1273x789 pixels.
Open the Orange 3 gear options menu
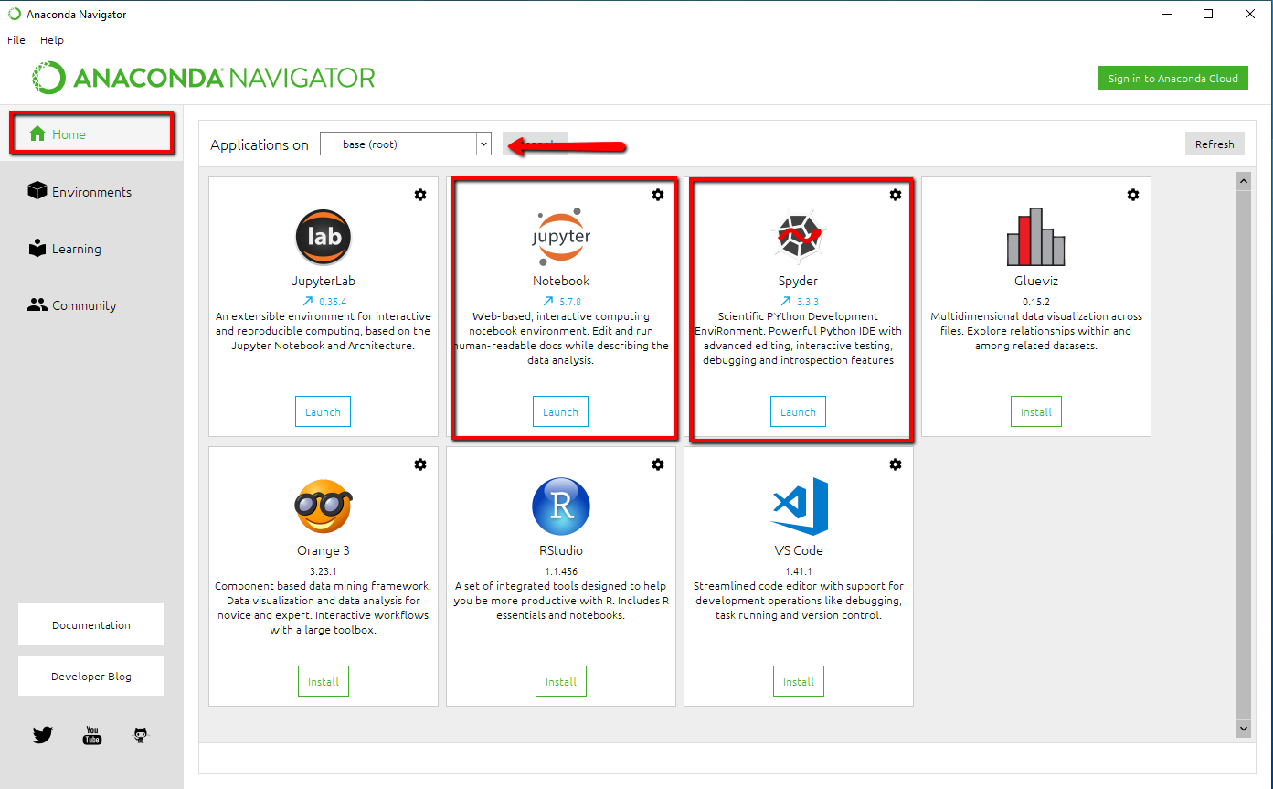pyautogui.click(x=420, y=464)
